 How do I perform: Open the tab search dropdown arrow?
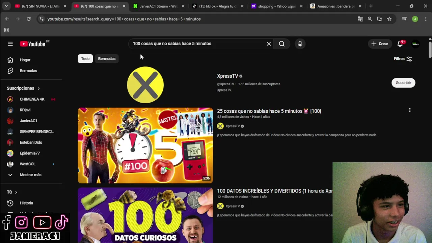pyautogui.click(x=6, y=6)
